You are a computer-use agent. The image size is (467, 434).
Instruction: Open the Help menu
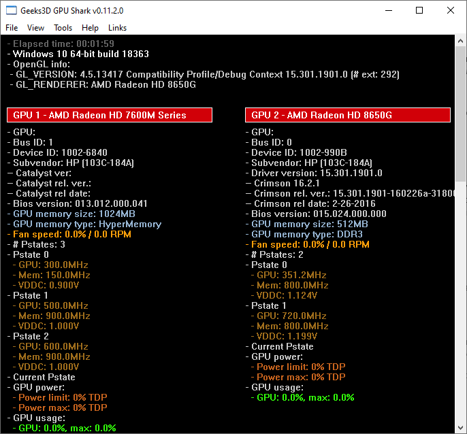pyautogui.click(x=90, y=28)
